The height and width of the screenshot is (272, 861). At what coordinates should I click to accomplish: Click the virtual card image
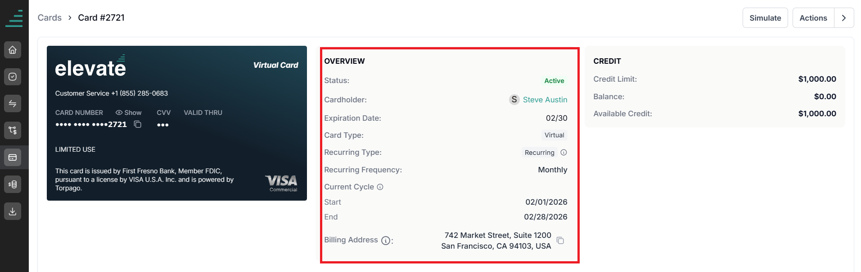(177, 123)
